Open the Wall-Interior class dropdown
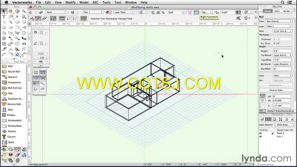Screen dimensions: 297x167 click(x=279, y=21)
